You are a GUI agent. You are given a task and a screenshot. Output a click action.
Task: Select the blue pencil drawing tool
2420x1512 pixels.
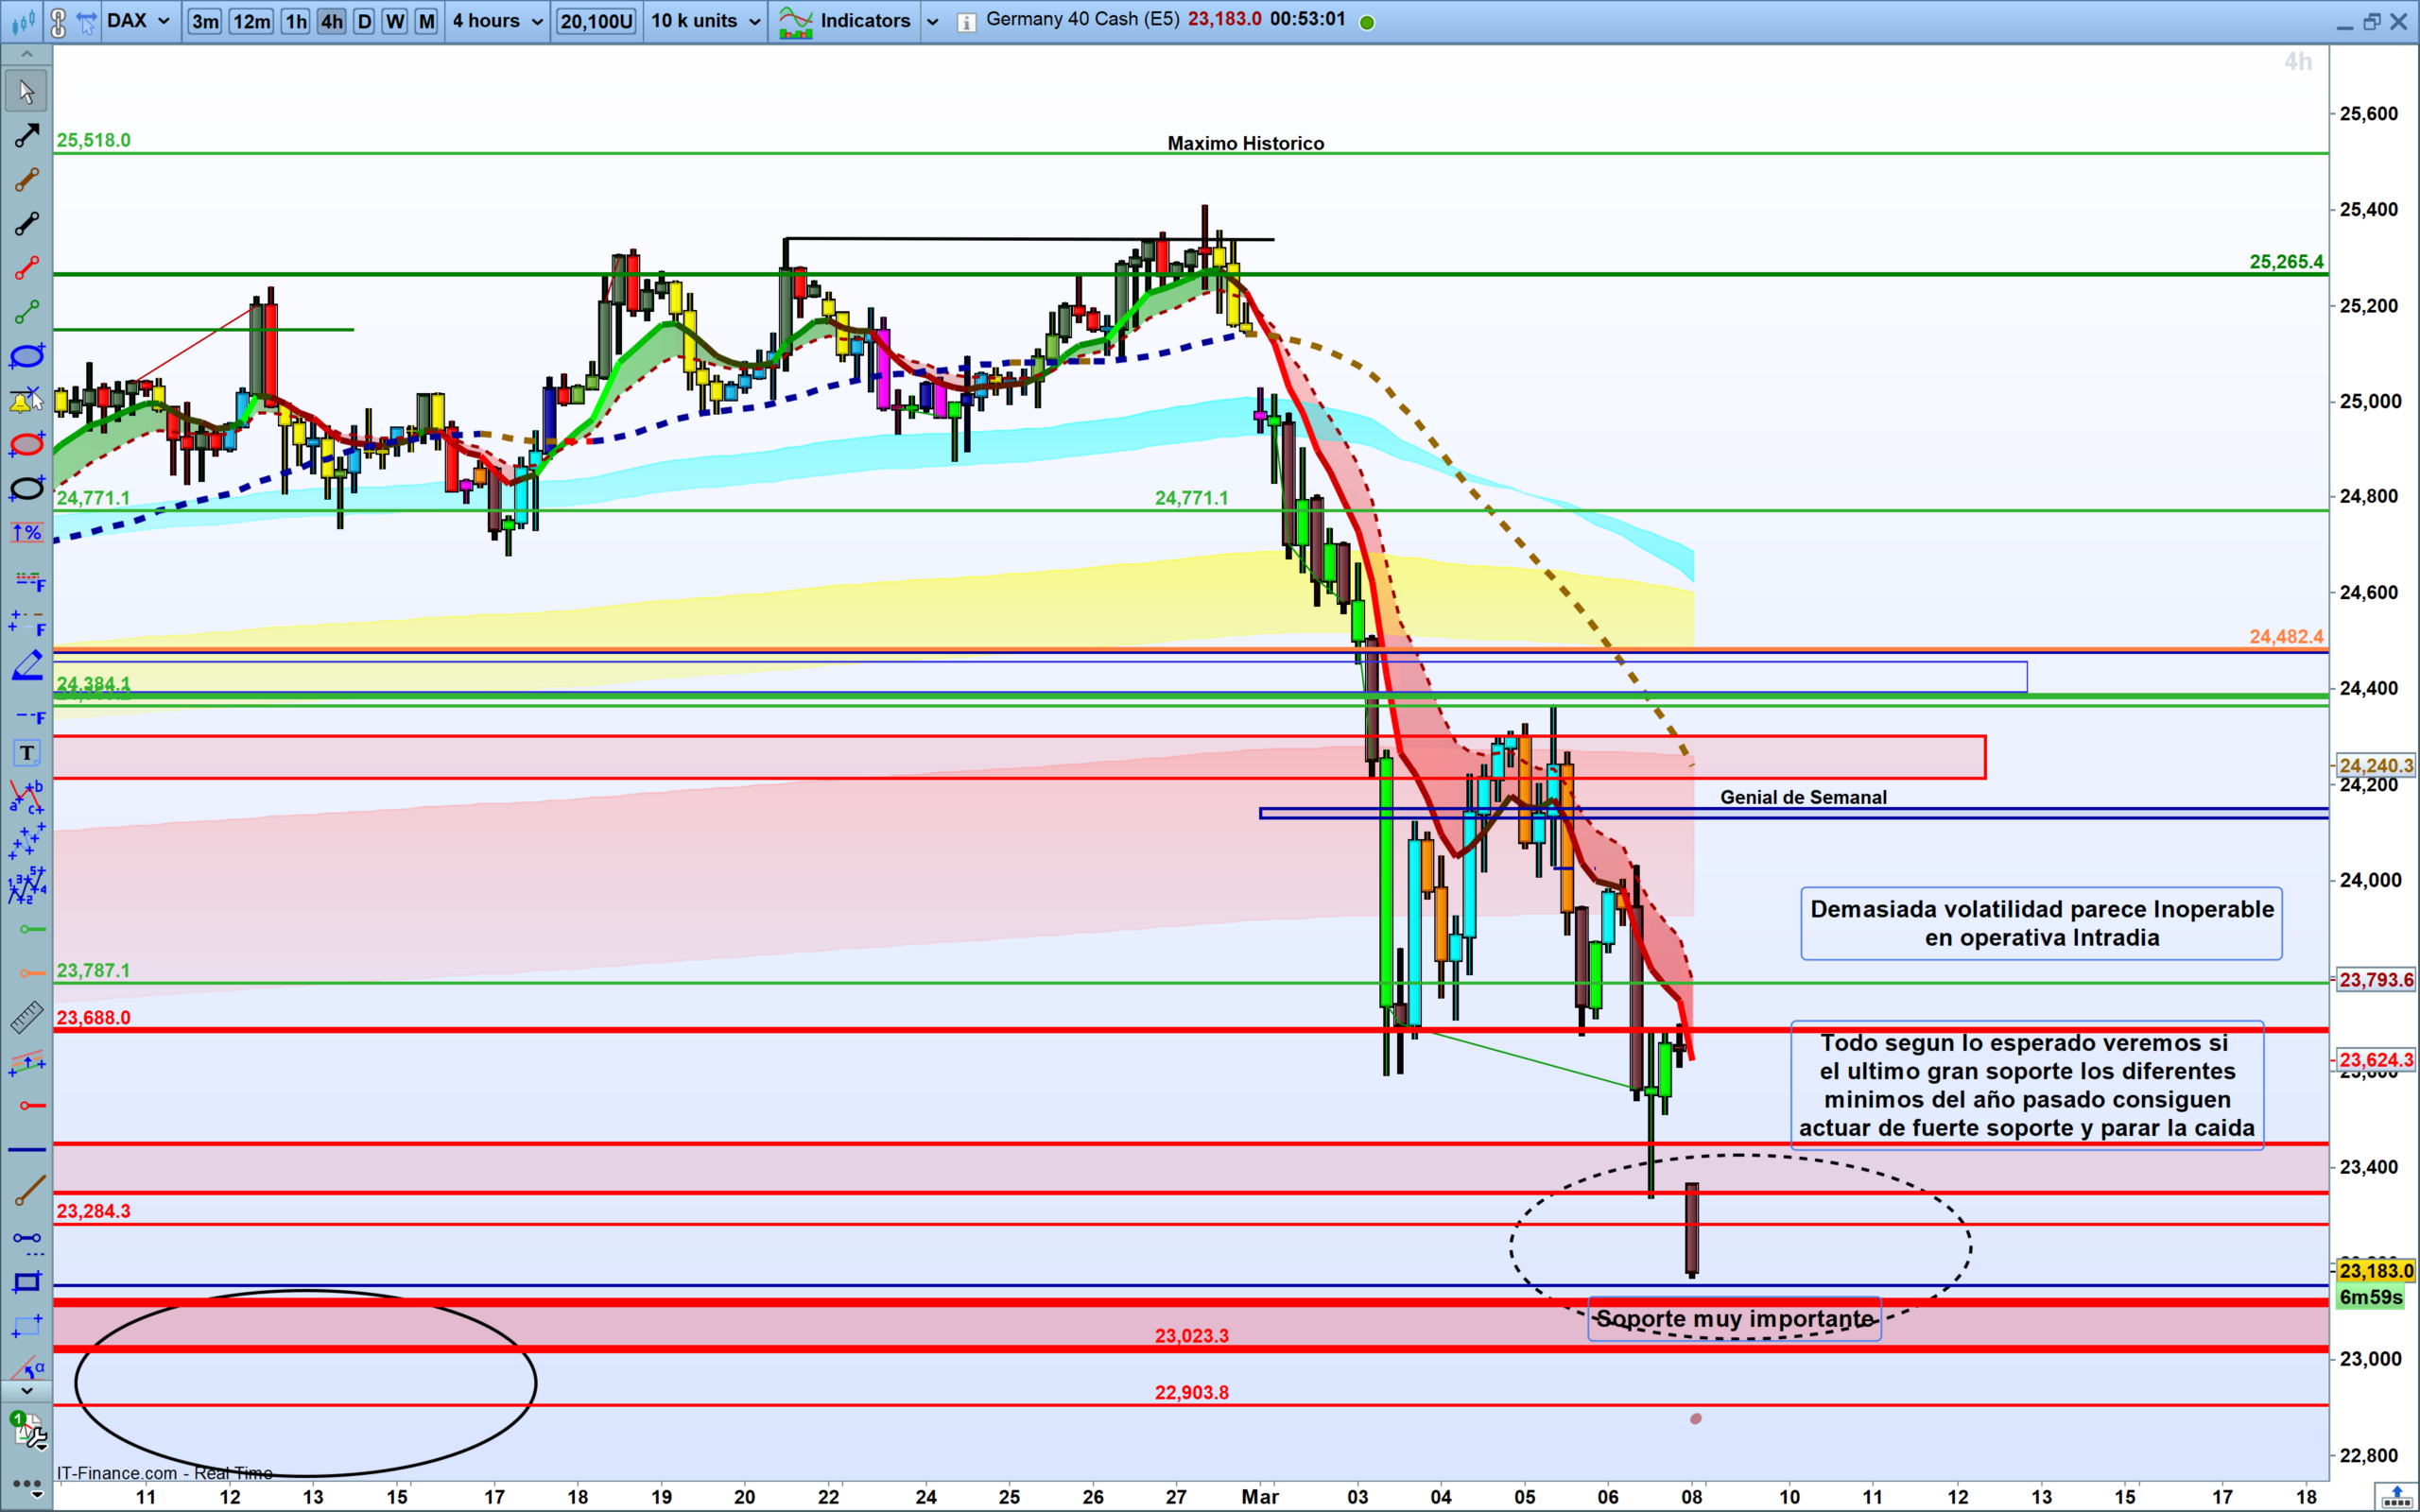(27, 665)
